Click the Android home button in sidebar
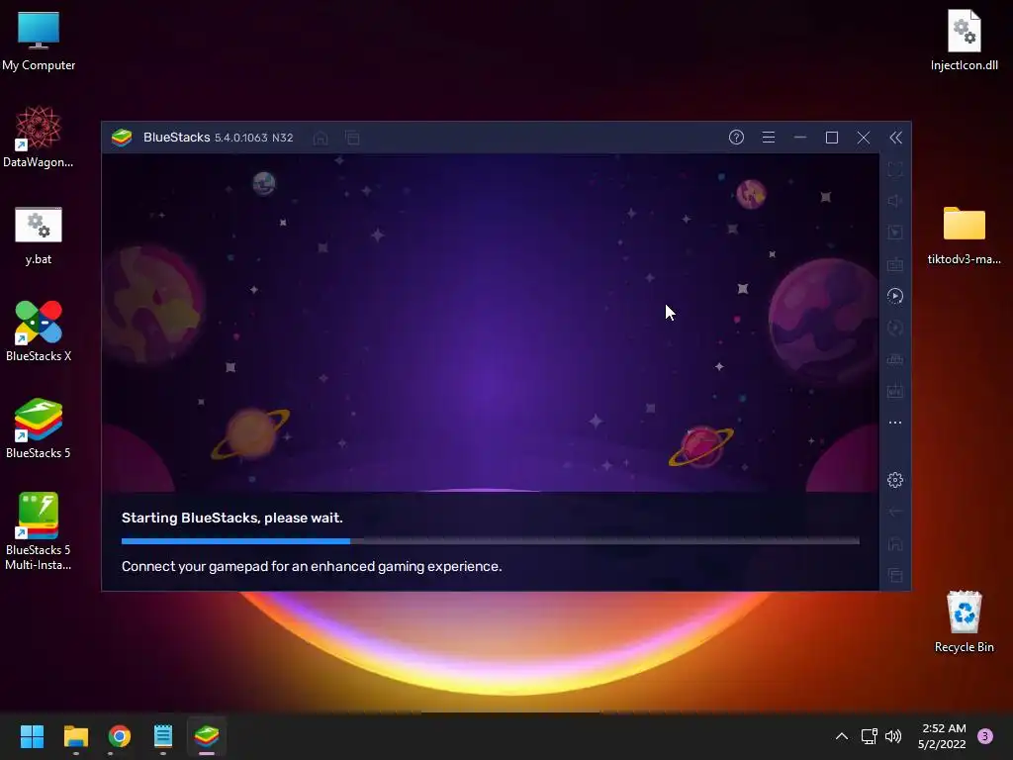 pos(894,543)
